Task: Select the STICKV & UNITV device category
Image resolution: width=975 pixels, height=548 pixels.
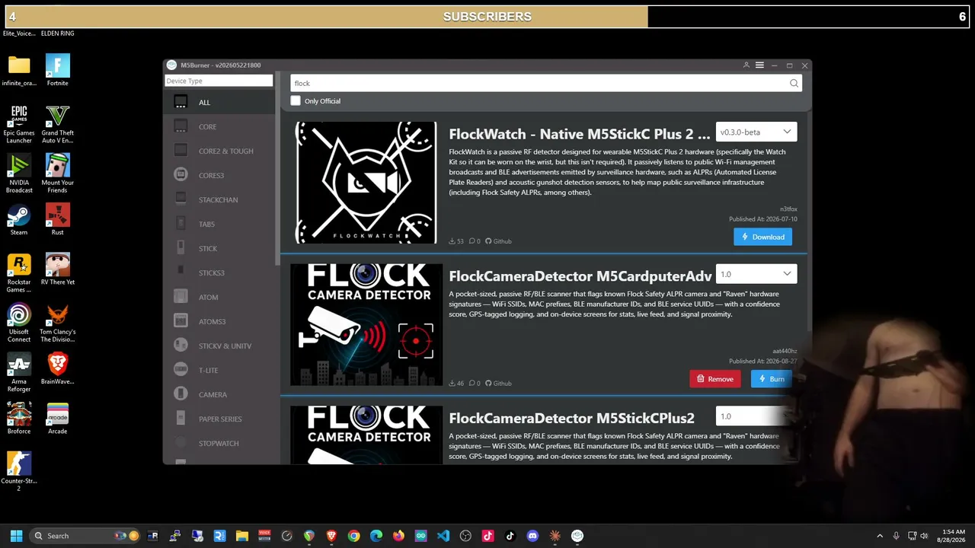Action: (221, 346)
